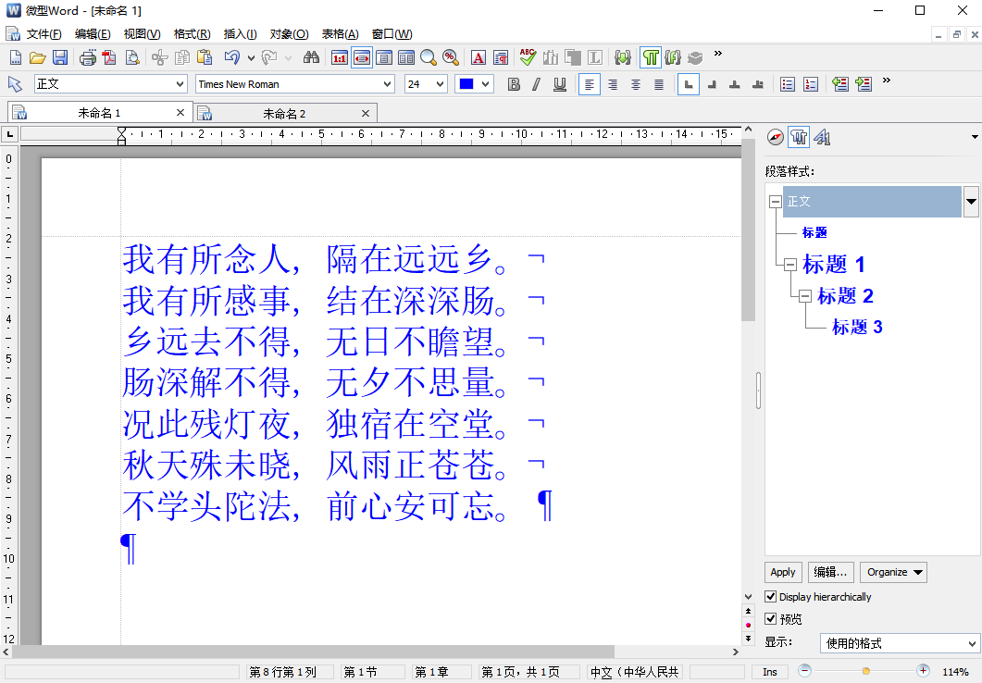Screen dimensions: 982x683
Task: Click the 编辑... style button
Action: point(830,572)
